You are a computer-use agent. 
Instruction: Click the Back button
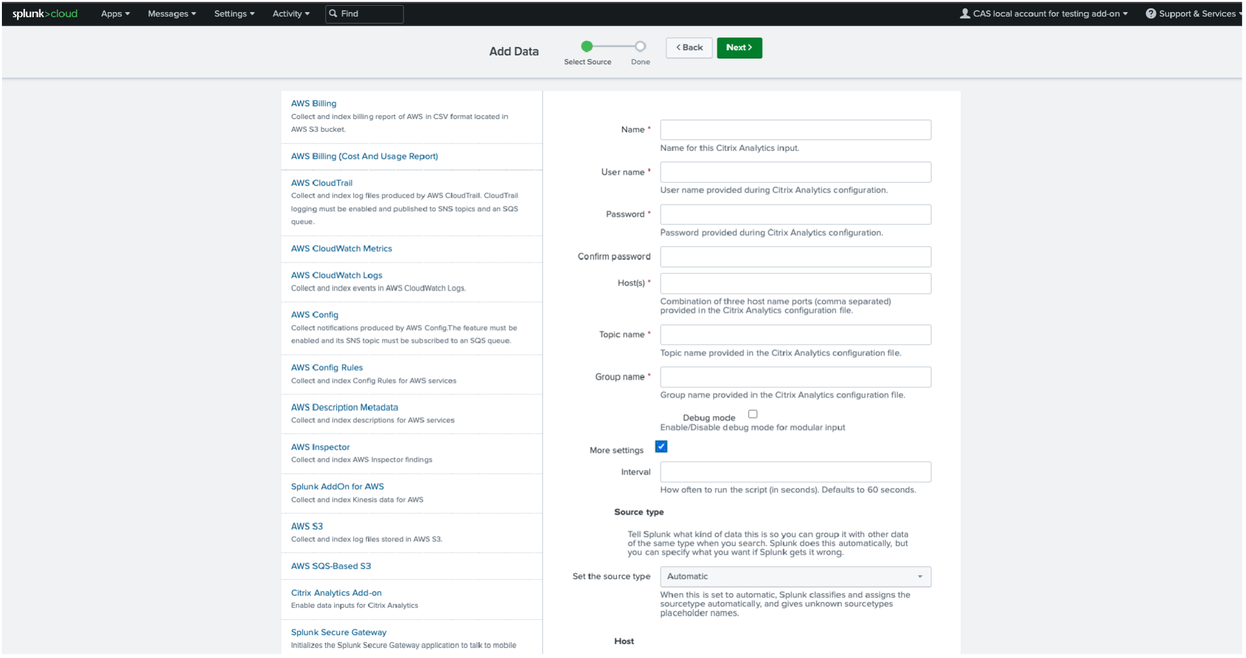pyautogui.click(x=689, y=48)
